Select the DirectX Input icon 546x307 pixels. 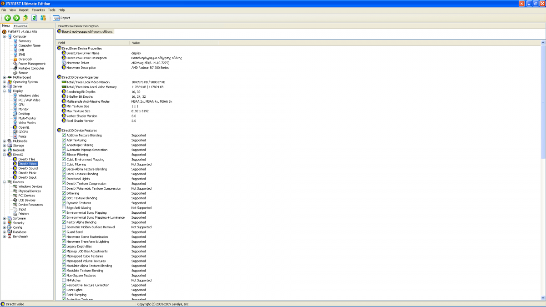coord(15,177)
